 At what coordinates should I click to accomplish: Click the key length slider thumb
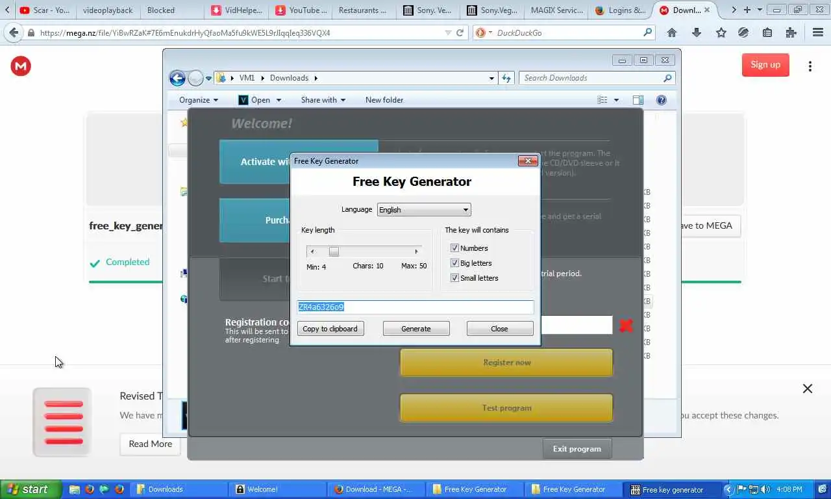click(334, 251)
